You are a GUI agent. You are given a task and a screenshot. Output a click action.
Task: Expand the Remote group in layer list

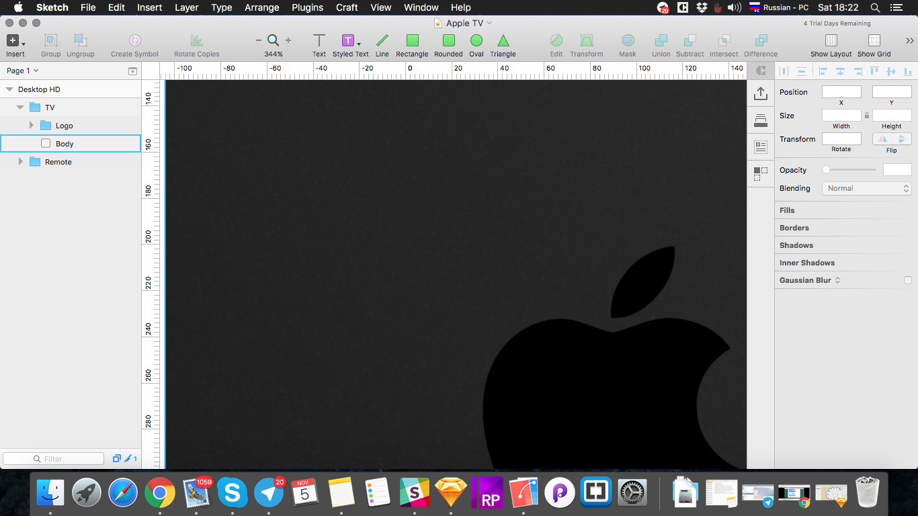[20, 162]
